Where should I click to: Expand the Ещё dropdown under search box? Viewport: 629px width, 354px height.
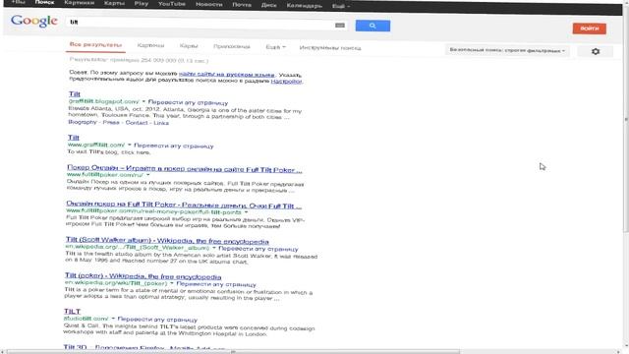click(275, 47)
